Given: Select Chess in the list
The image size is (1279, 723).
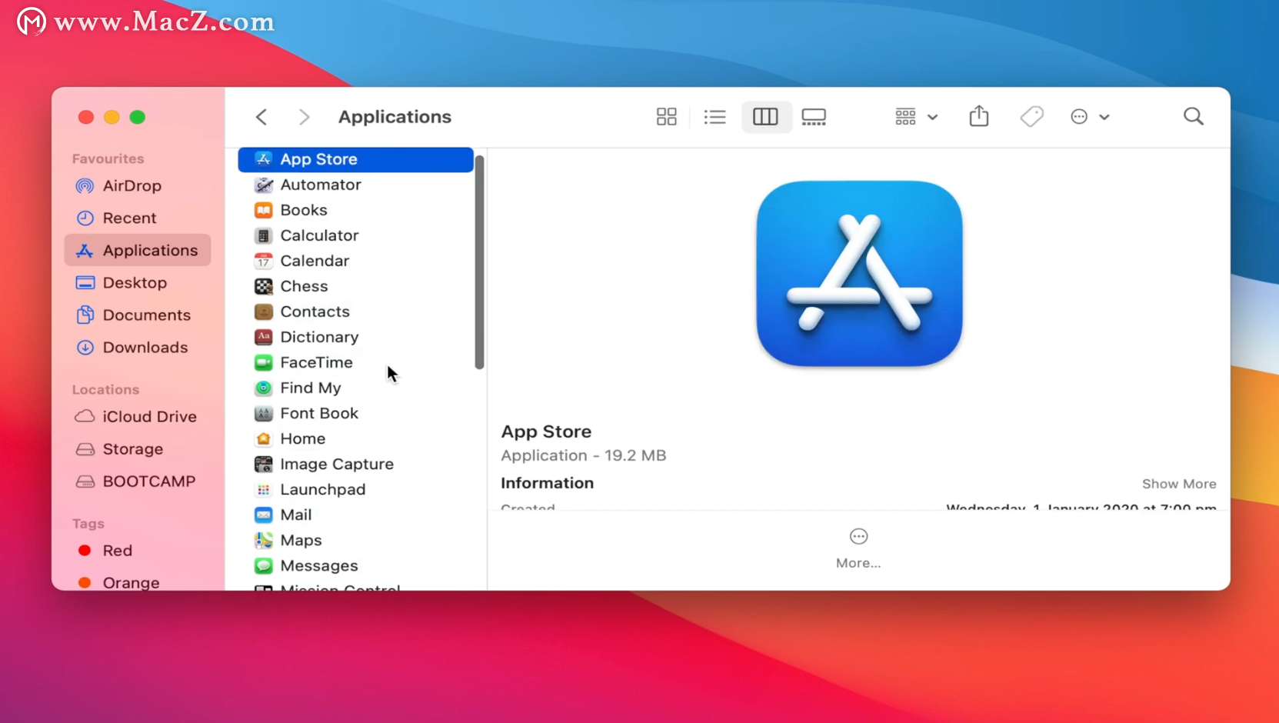Looking at the screenshot, I should [x=355, y=286].
